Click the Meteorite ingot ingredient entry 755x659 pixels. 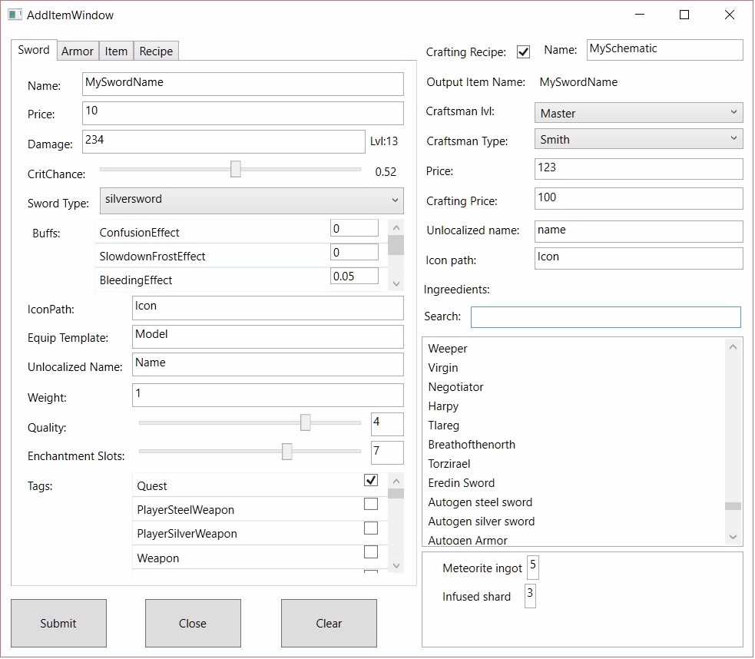pyautogui.click(x=482, y=568)
